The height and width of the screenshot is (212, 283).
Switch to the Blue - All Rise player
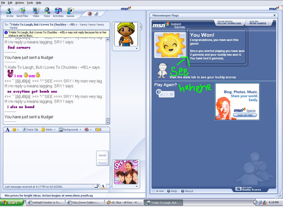[124, 202]
